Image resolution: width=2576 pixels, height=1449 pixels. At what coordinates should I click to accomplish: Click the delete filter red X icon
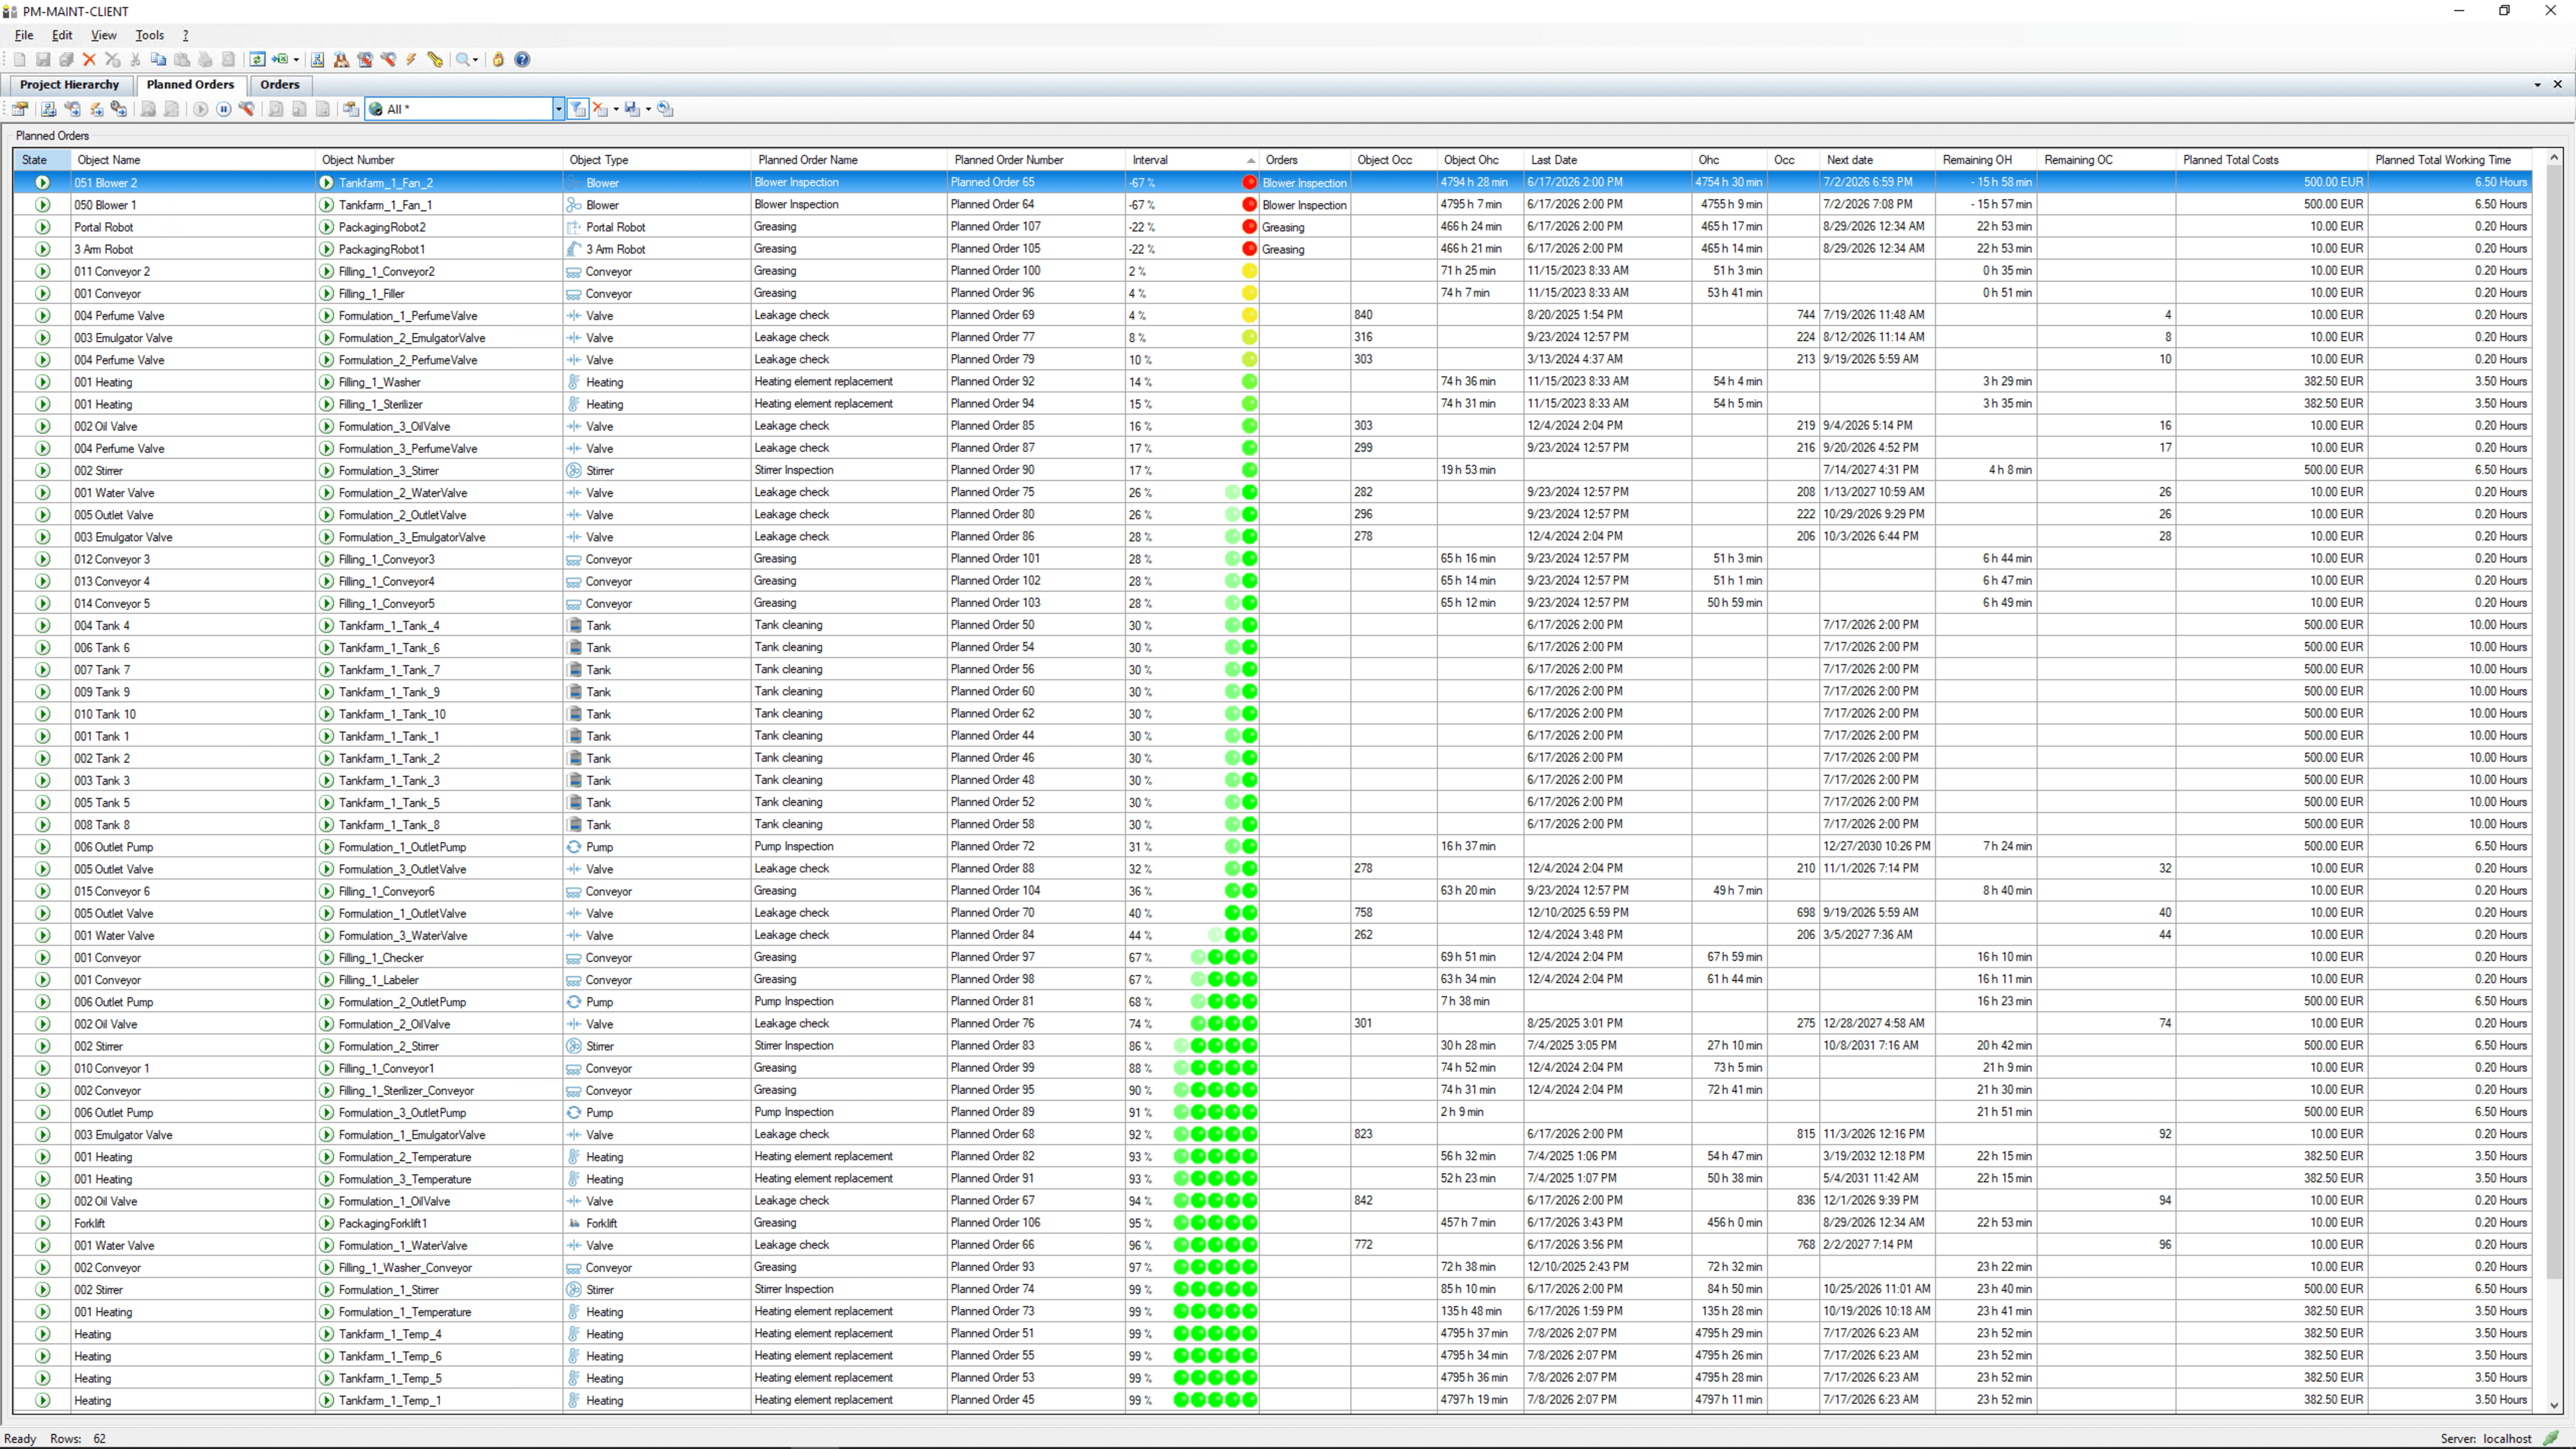[600, 109]
